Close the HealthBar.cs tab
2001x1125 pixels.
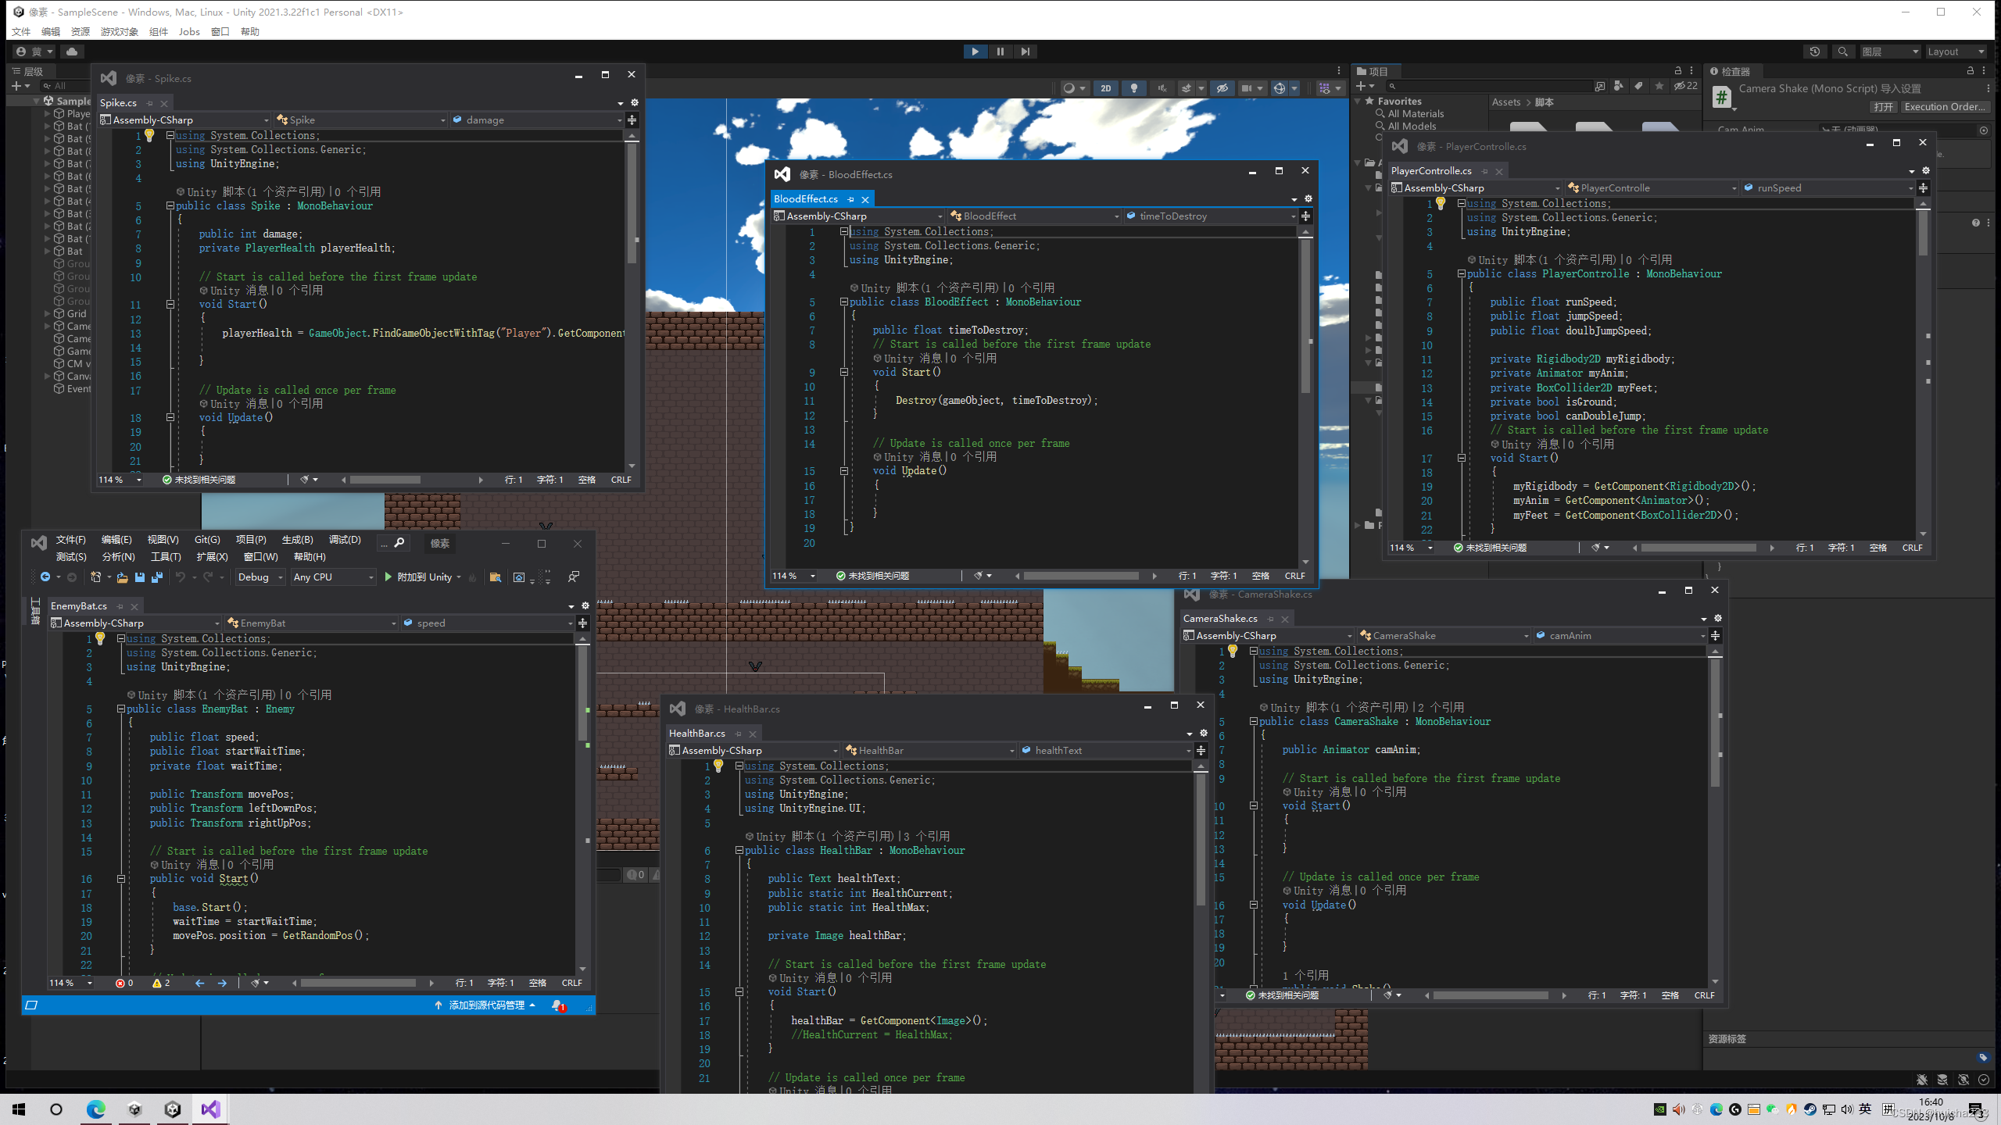pyautogui.click(x=753, y=734)
